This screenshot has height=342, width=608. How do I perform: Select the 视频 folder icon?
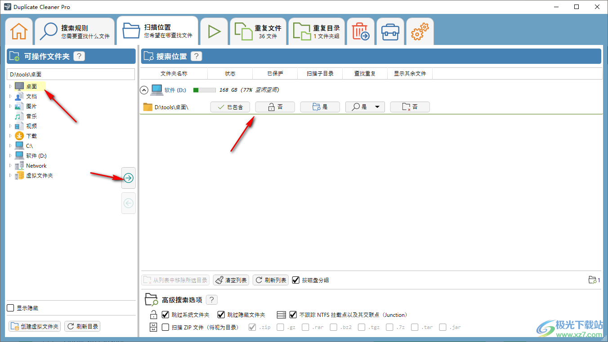[x=19, y=126]
